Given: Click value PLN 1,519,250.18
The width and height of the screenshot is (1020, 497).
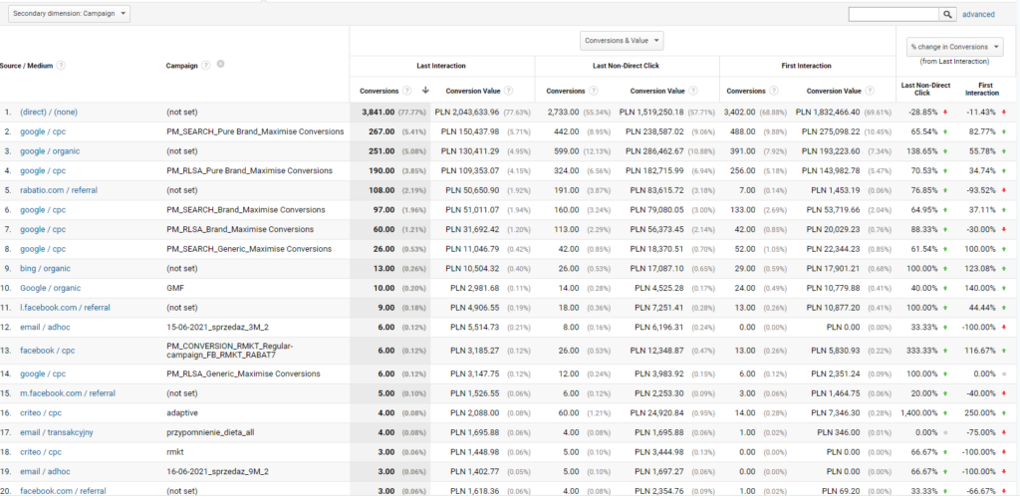Looking at the screenshot, I should pyautogui.click(x=651, y=112).
